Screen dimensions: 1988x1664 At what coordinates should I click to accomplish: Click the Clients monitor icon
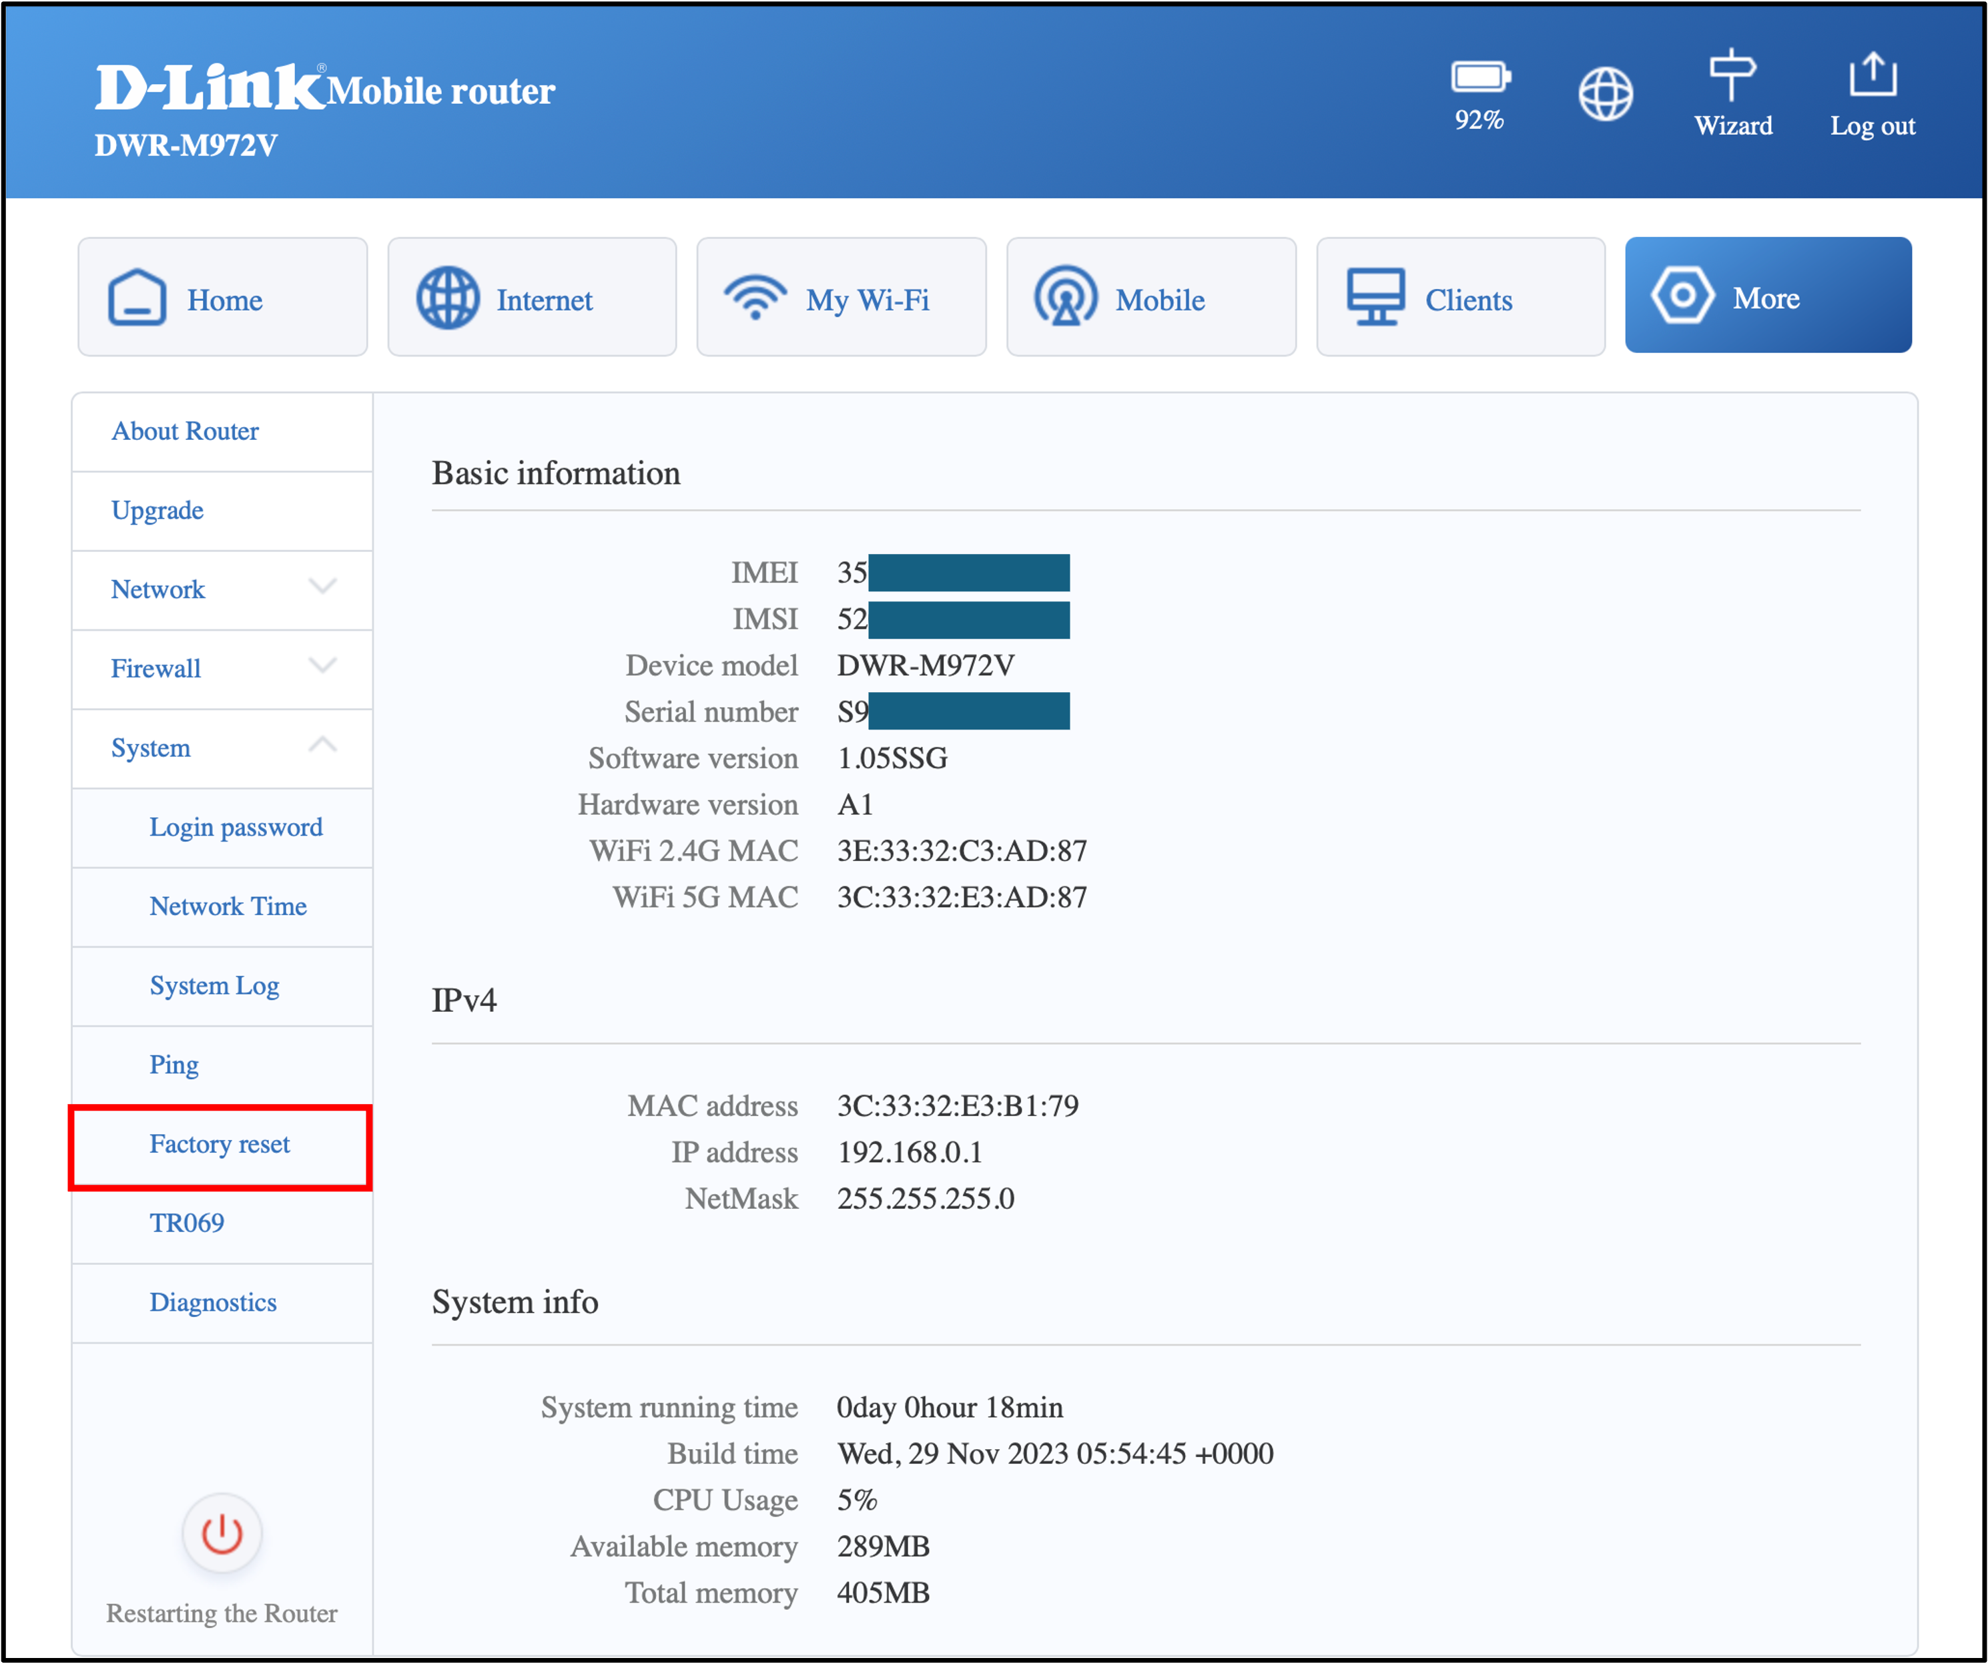1375,298
